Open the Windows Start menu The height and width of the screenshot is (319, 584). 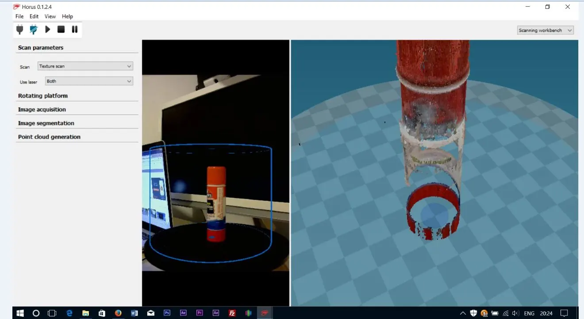coord(20,313)
